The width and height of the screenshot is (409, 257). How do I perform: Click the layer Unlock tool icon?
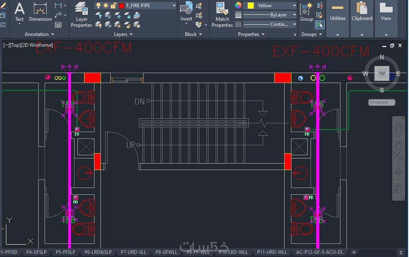127,25
